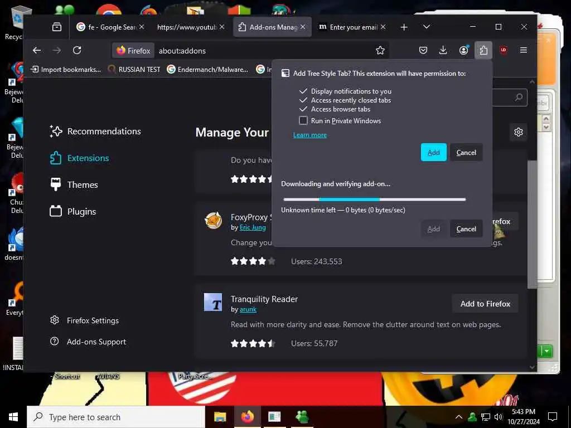Open the Endermanch/Malware bookmark
This screenshot has width=571, height=428.
click(x=207, y=69)
